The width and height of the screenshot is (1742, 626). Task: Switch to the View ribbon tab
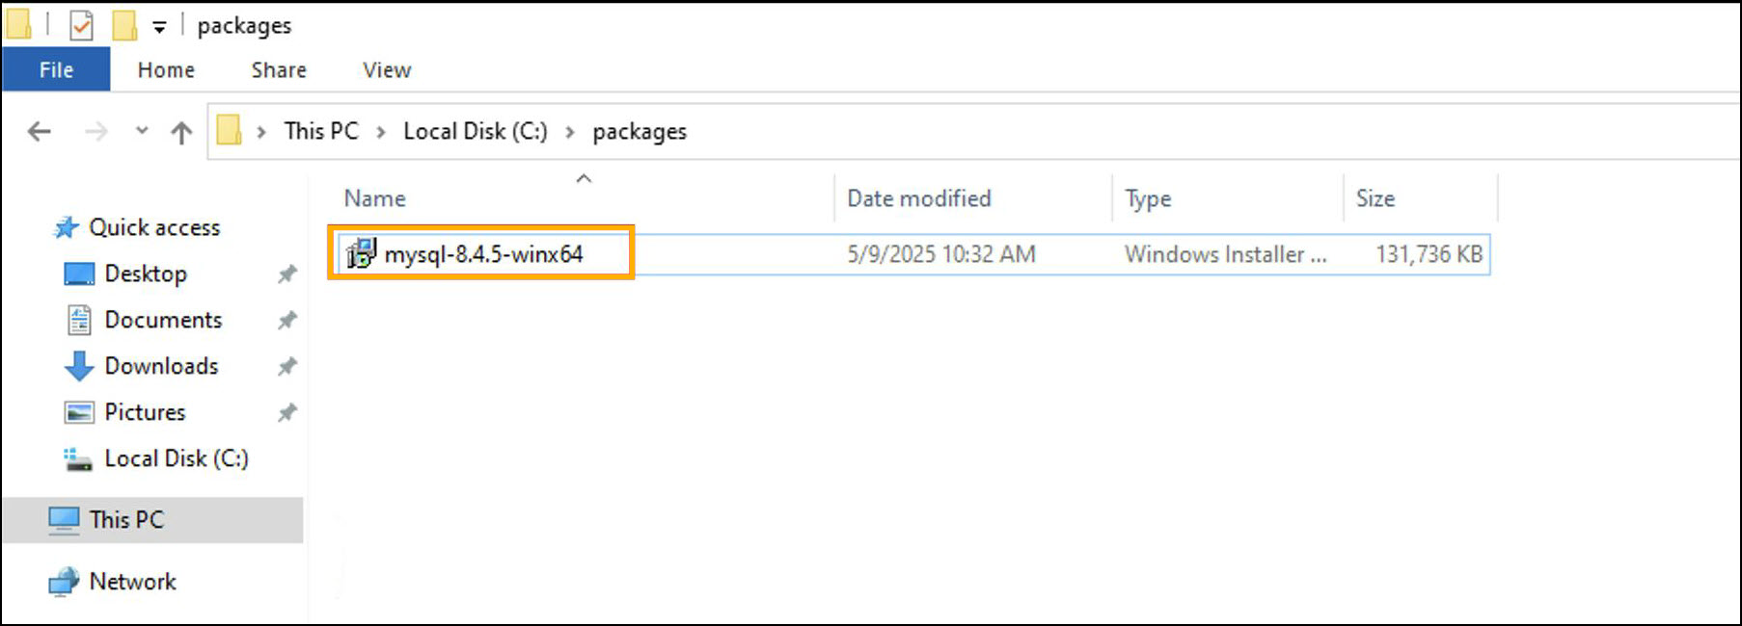387,70
